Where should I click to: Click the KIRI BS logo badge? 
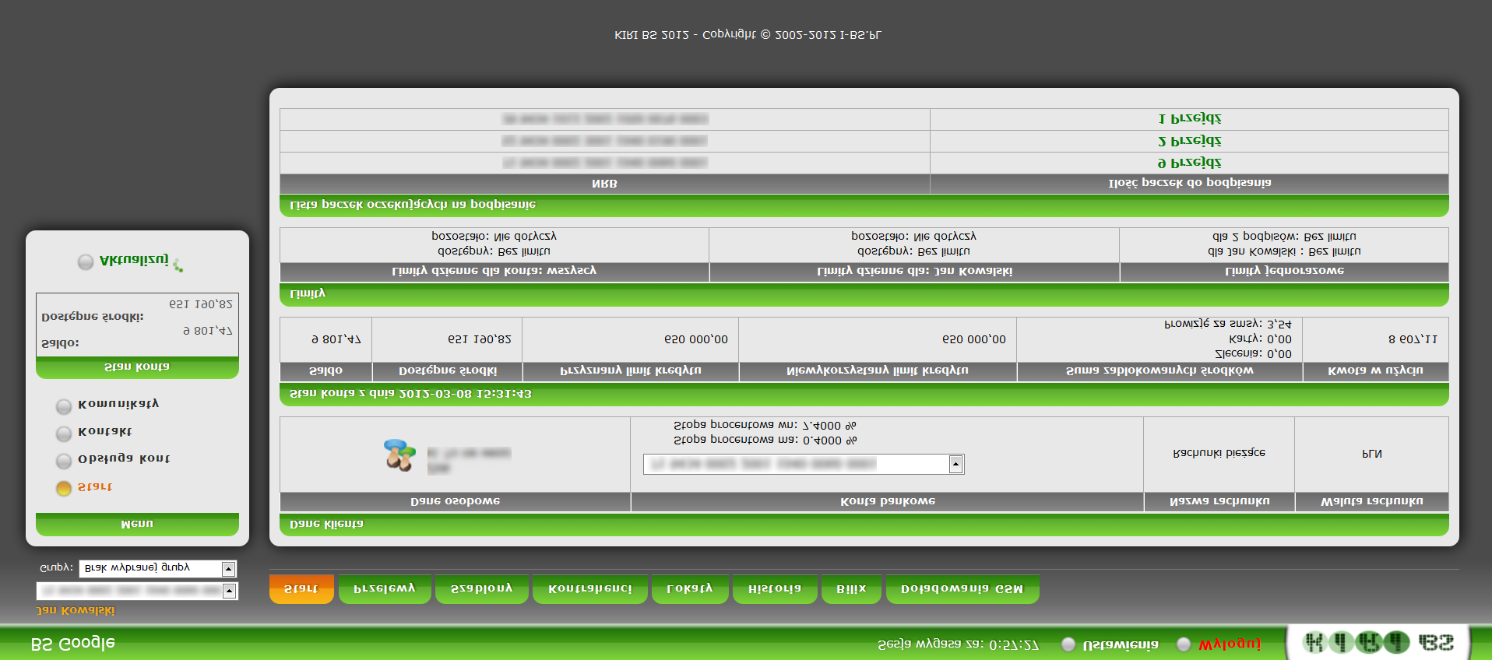coord(1379,643)
